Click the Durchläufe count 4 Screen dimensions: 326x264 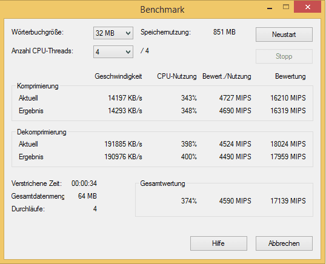[95, 209]
